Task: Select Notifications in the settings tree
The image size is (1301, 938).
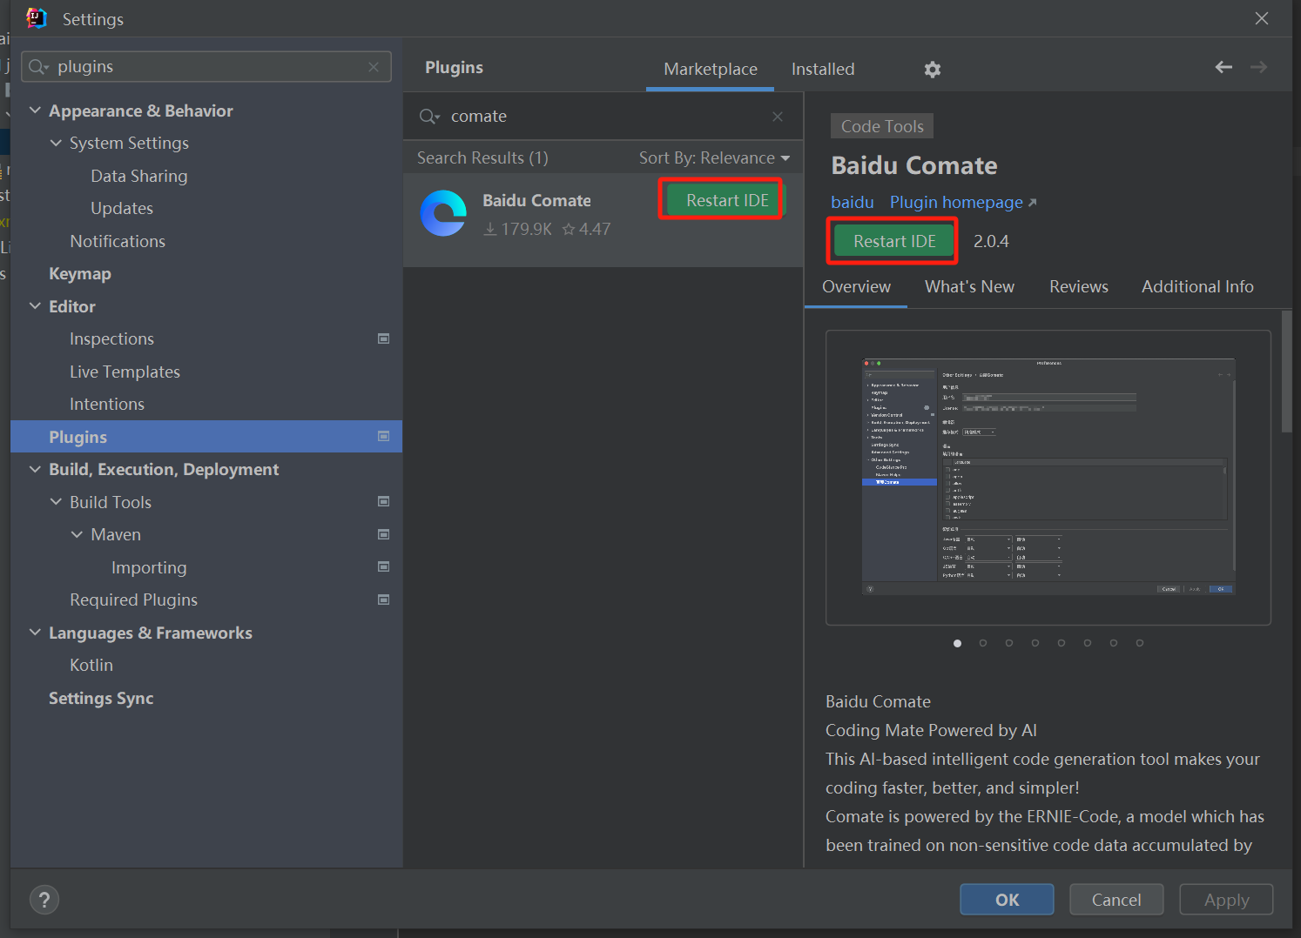Action: pyautogui.click(x=118, y=241)
